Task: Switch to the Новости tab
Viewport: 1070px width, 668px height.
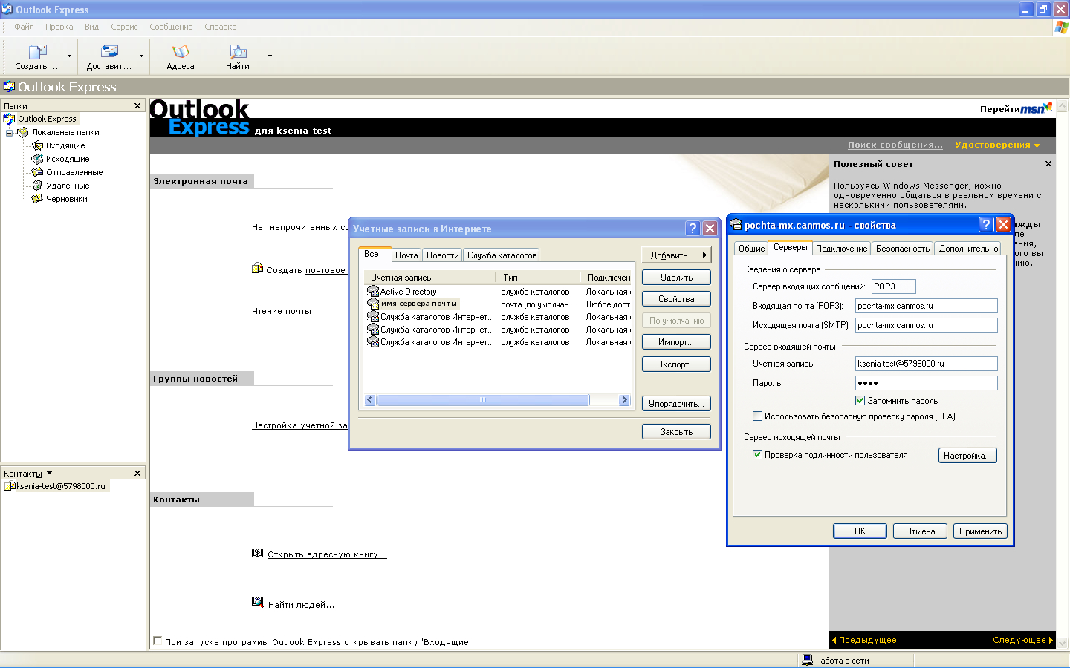Action: pyautogui.click(x=442, y=255)
